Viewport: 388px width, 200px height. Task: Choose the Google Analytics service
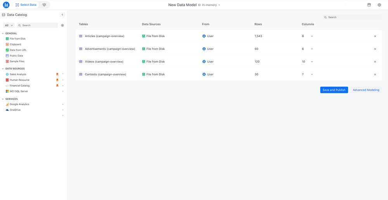click(19, 104)
